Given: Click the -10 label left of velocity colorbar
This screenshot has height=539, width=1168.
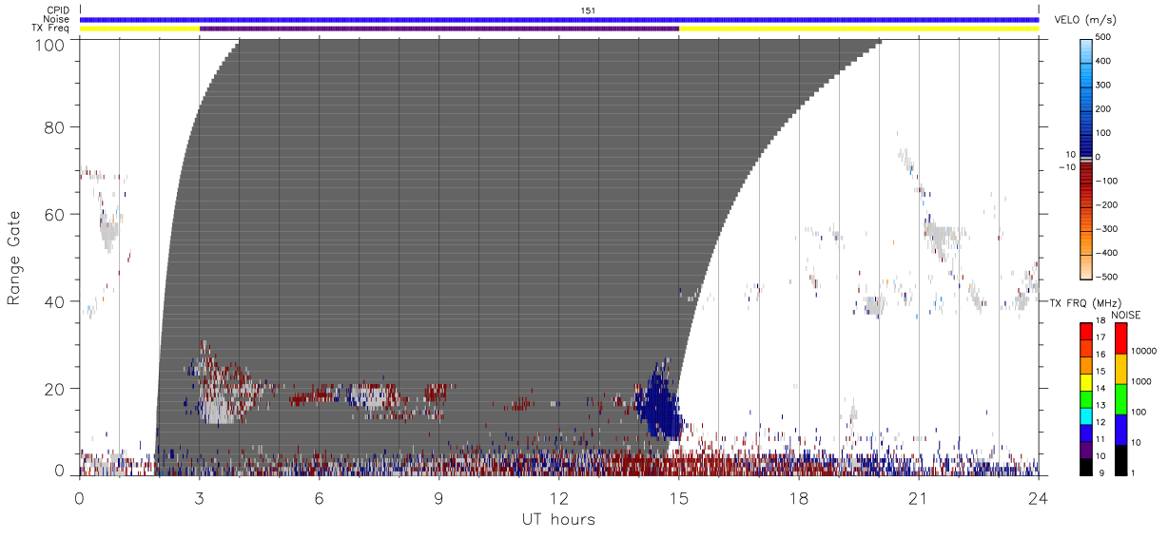Looking at the screenshot, I should (x=1065, y=166).
